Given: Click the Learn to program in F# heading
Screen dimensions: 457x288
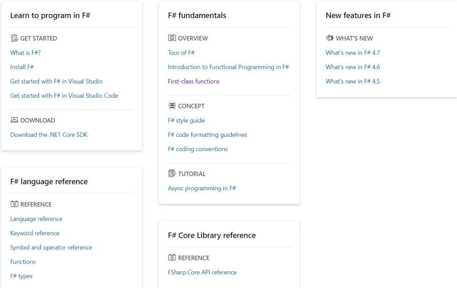Looking at the screenshot, I should point(50,15).
